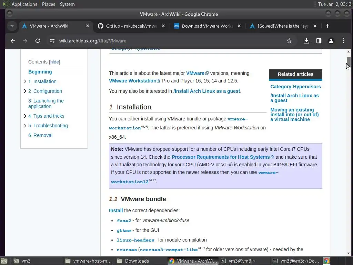This screenshot has height=265, width=353.
Task: Hide the Contents table
Action: click(54, 62)
